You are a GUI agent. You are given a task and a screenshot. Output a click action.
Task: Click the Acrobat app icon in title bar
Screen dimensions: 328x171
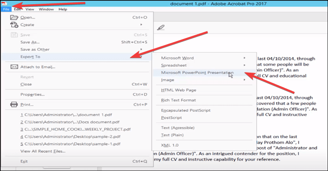coord(4,3)
